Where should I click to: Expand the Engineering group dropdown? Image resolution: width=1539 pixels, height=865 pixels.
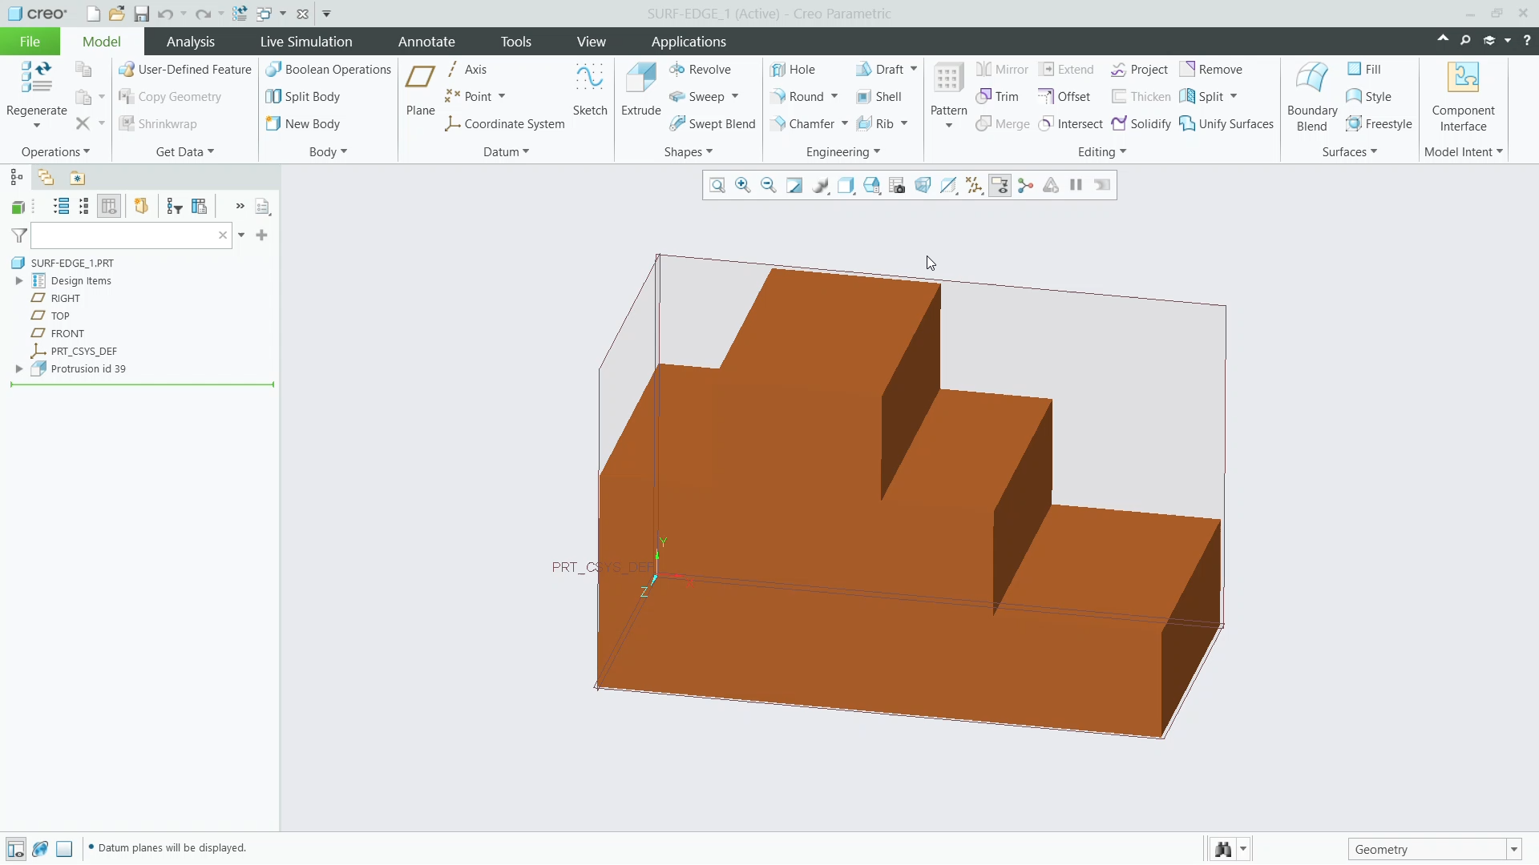(843, 152)
